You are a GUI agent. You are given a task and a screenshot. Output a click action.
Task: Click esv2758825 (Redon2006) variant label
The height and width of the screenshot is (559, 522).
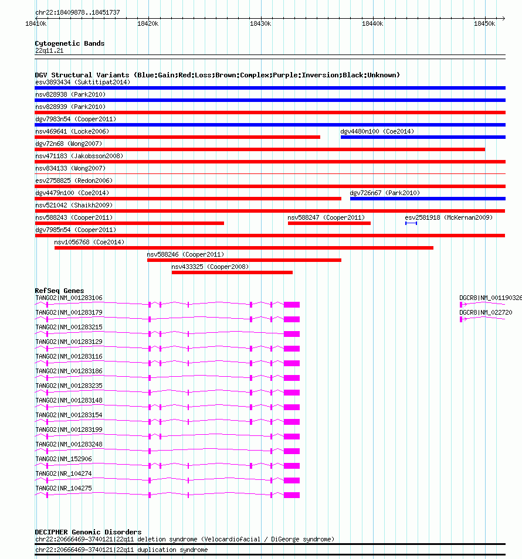point(74,180)
